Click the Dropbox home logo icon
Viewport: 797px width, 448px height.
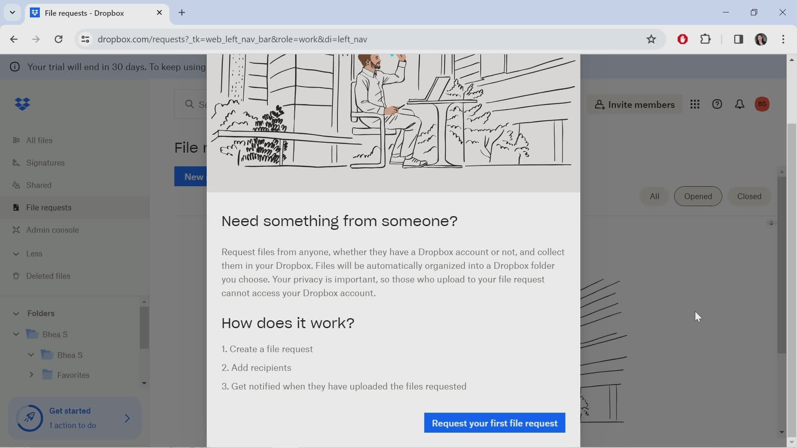22,104
